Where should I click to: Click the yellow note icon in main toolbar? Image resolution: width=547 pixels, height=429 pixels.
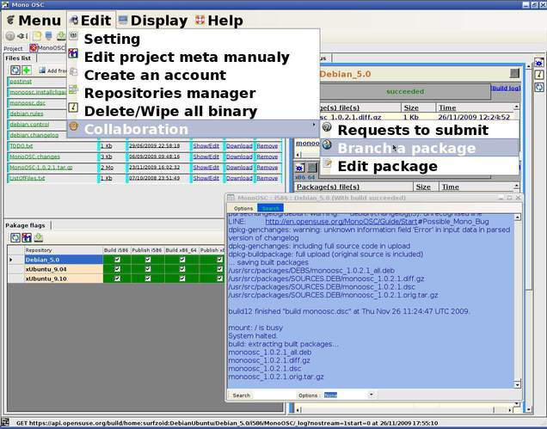coord(37,35)
